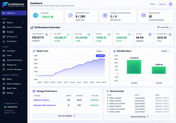Click the Starting Balance coins icon
This screenshot has height=123, width=176.
pos(47,34)
